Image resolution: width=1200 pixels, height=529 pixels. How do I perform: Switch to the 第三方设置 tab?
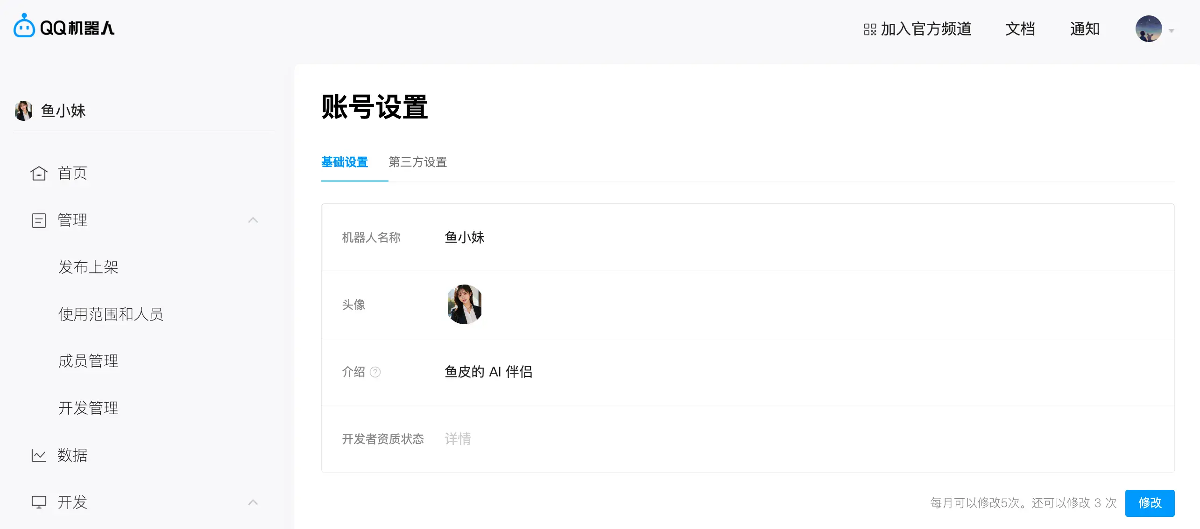coord(417,162)
